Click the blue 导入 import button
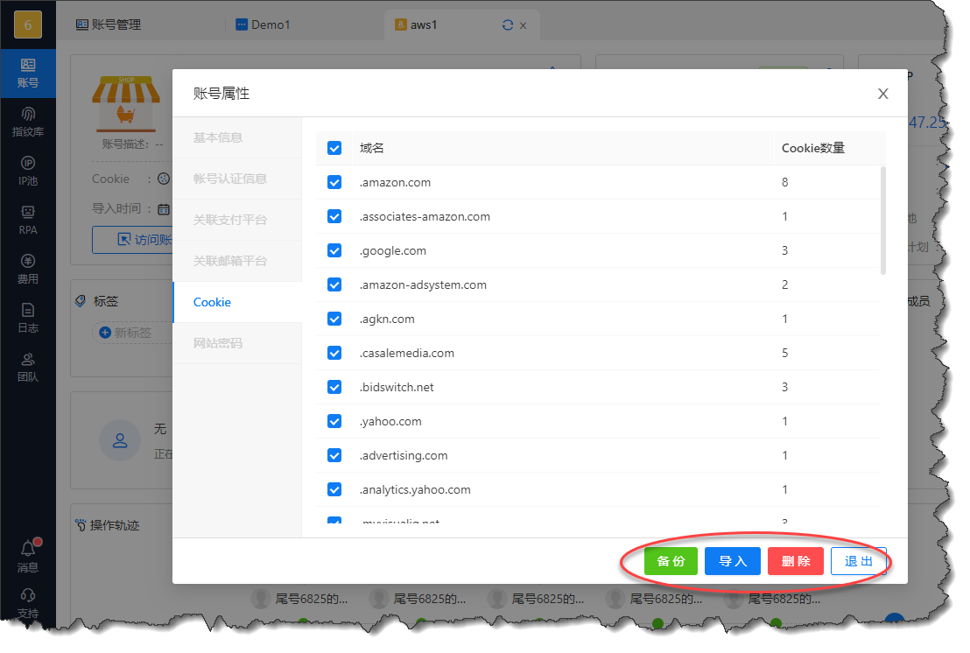The width and height of the screenshot is (970, 653). tap(733, 561)
